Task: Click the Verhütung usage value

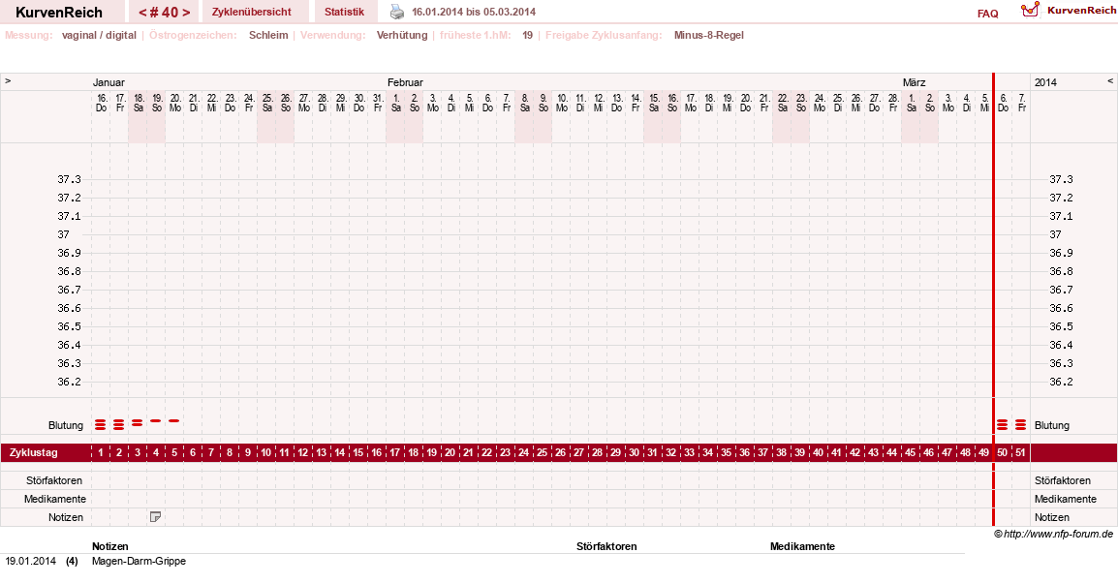Action: pyautogui.click(x=402, y=35)
